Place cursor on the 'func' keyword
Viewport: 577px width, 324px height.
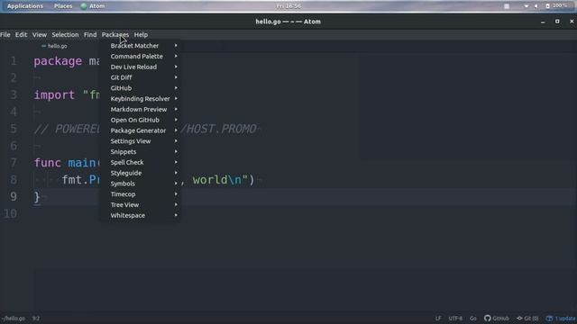pos(48,163)
